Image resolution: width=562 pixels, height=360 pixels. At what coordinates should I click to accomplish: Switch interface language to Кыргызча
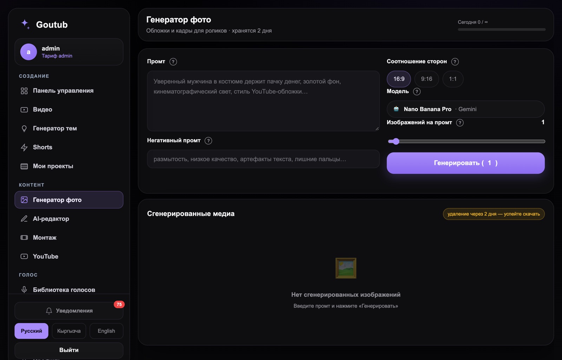(69, 331)
